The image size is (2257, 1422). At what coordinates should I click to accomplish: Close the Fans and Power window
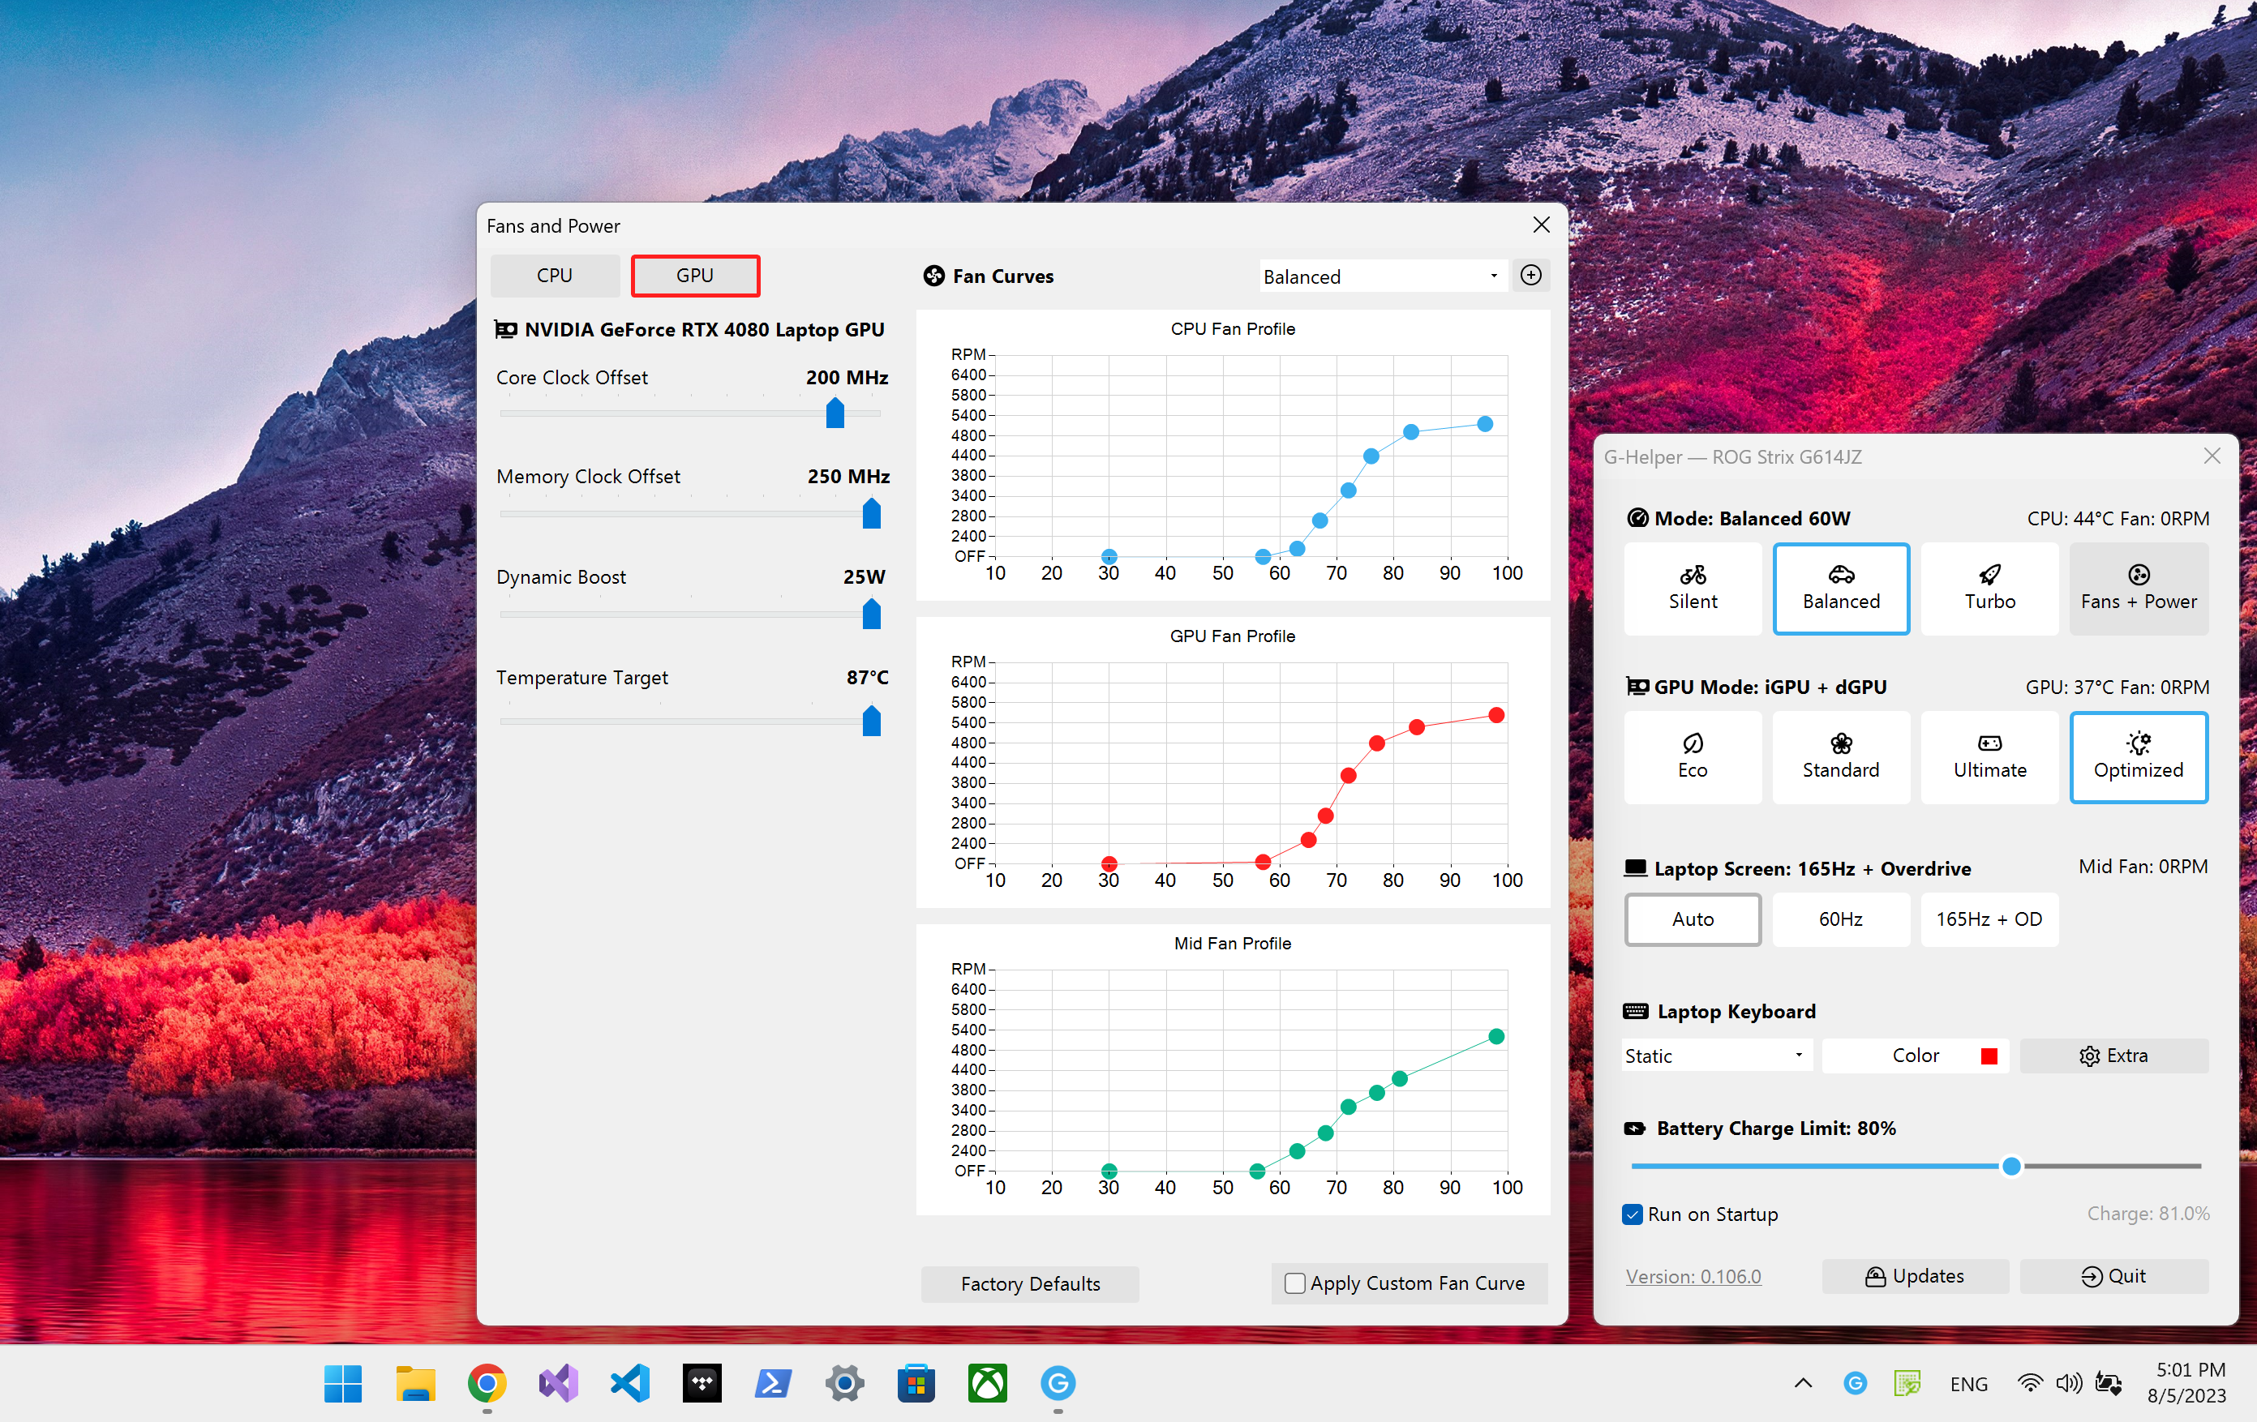click(x=1541, y=225)
